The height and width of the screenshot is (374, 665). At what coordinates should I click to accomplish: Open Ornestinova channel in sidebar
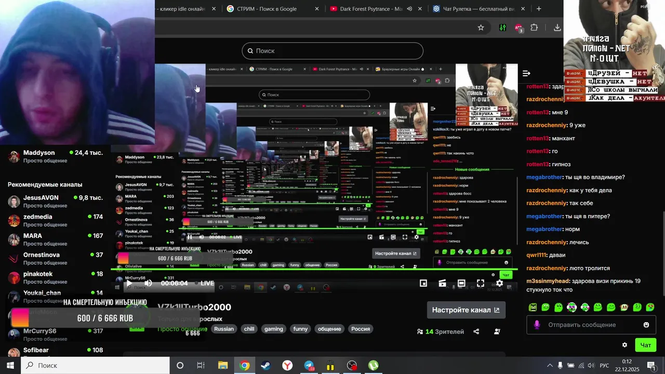pyautogui.click(x=55, y=258)
